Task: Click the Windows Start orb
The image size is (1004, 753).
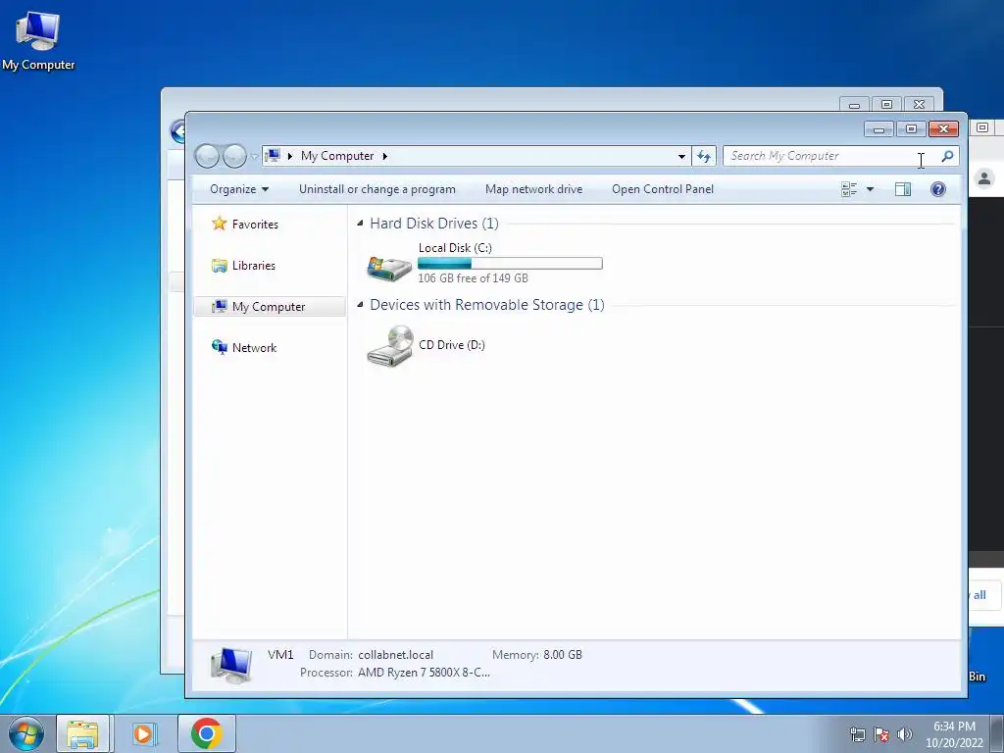Action: [x=26, y=733]
